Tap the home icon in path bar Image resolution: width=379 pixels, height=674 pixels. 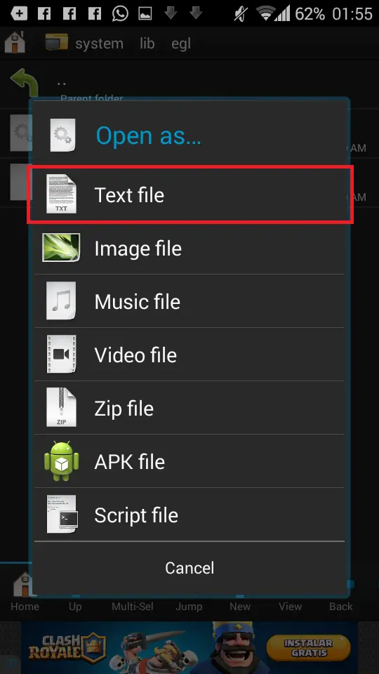(x=15, y=43)
